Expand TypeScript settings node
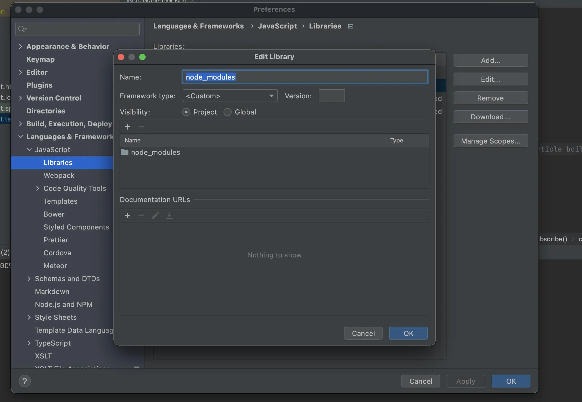 tap(29, 343)
